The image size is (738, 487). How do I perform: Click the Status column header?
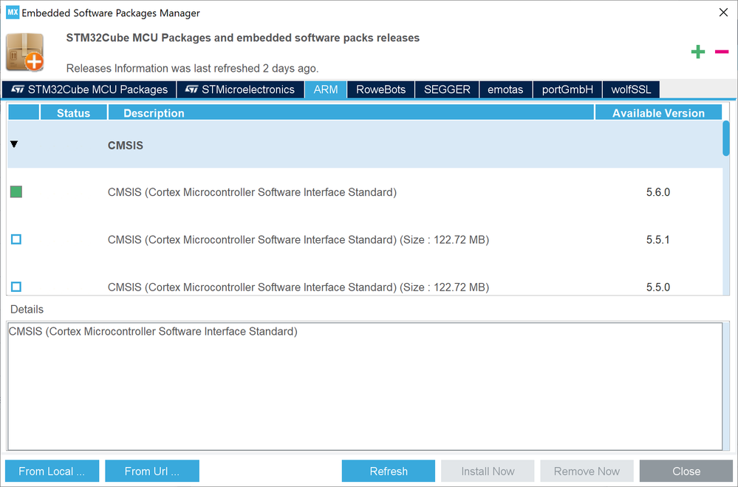pyautogui.click(x=73, y=113)
